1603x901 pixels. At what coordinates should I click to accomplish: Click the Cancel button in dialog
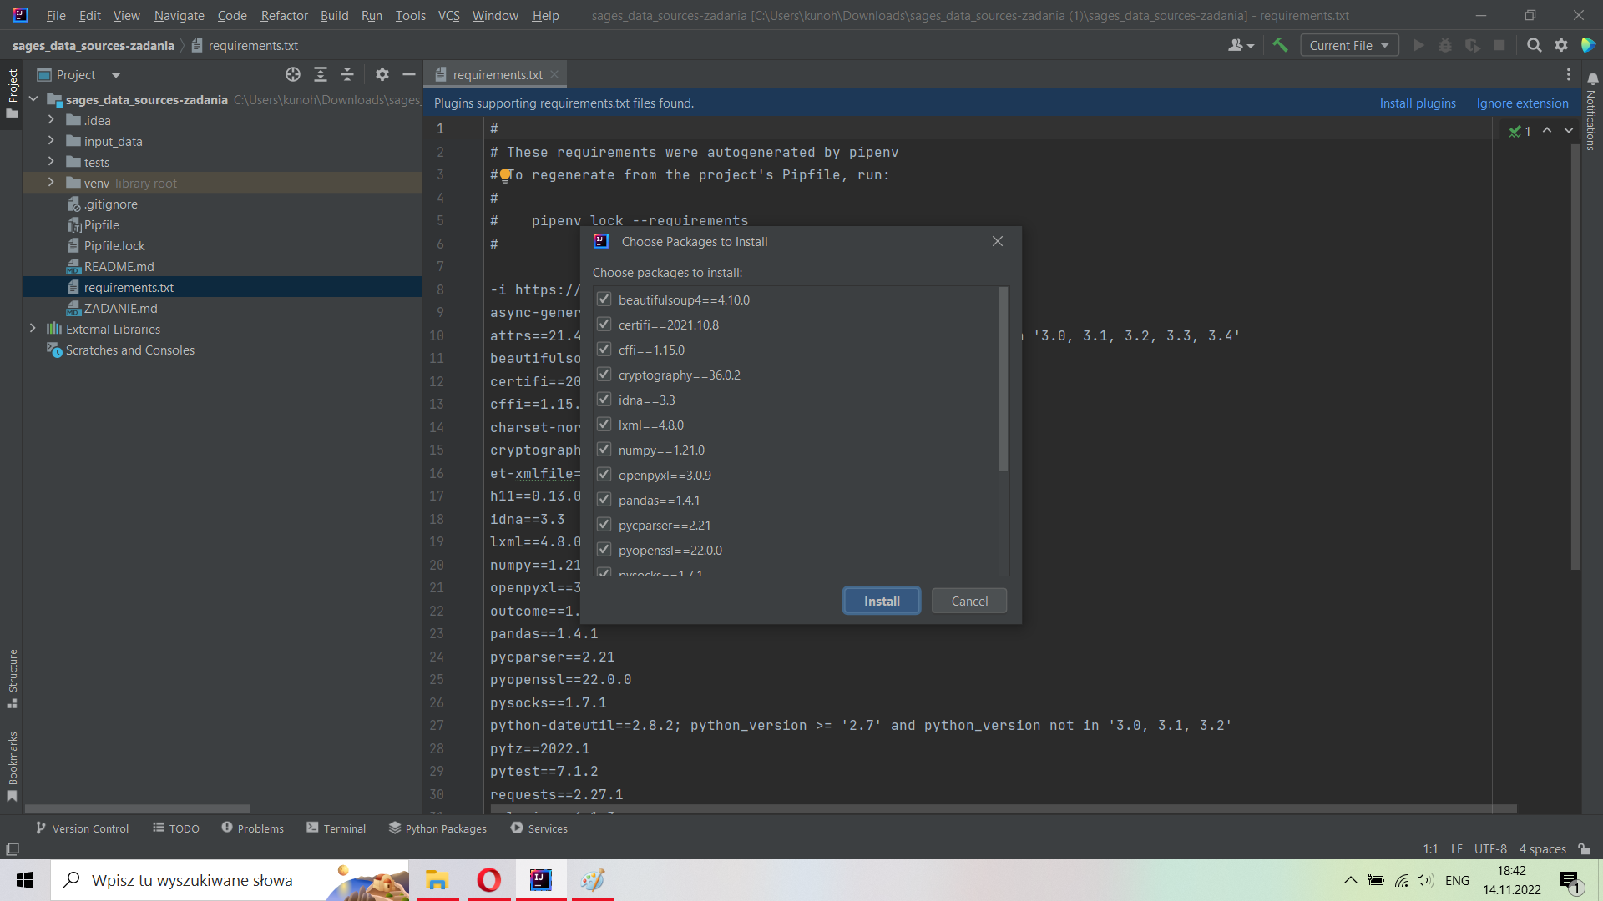click(x=968, y=601)
